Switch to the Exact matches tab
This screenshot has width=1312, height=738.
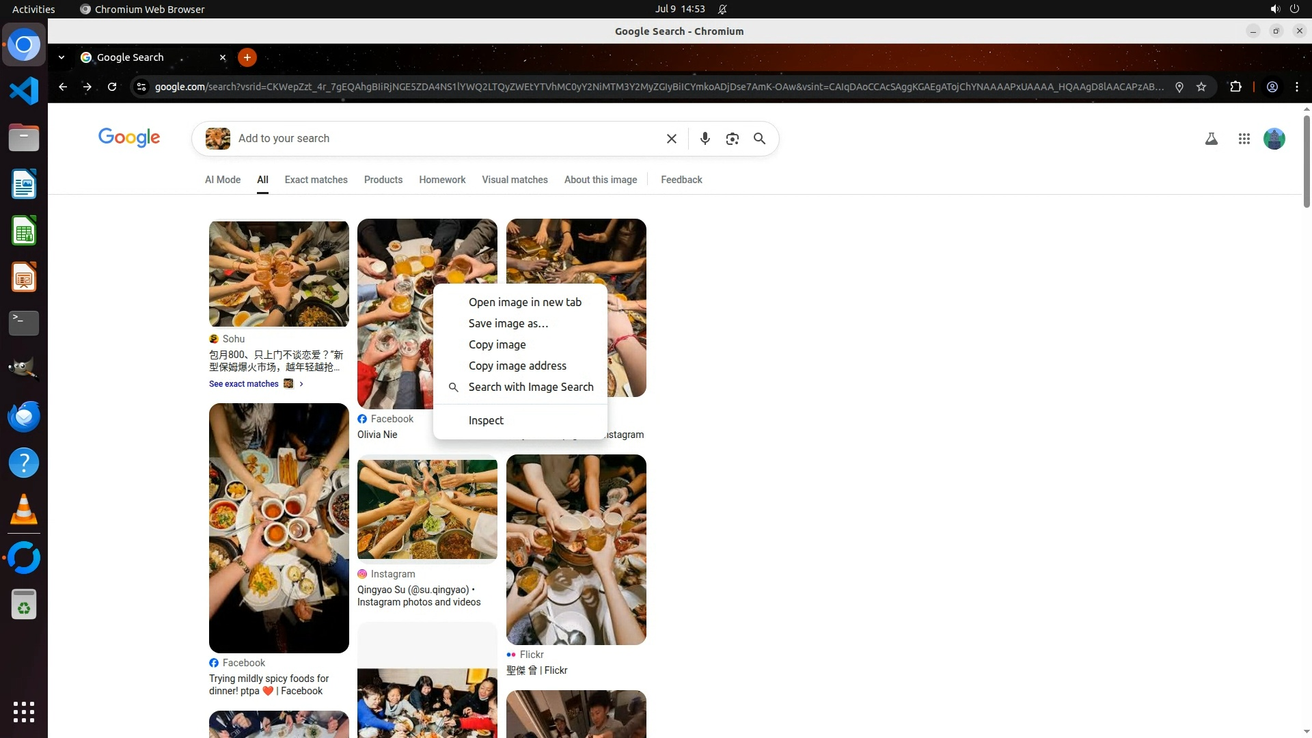pos(316,180)
